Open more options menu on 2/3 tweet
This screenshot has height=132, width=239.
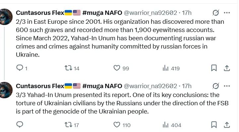(227, 13)
